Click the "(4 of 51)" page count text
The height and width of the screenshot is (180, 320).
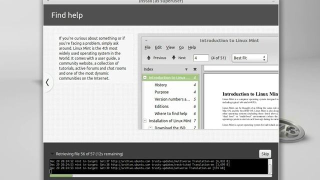218,58
